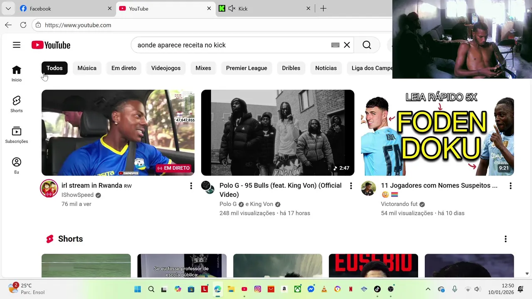This screenshot has width=532, height=299.
Task: Click the page scrollbar down arrow
Action: click(527, 274)
